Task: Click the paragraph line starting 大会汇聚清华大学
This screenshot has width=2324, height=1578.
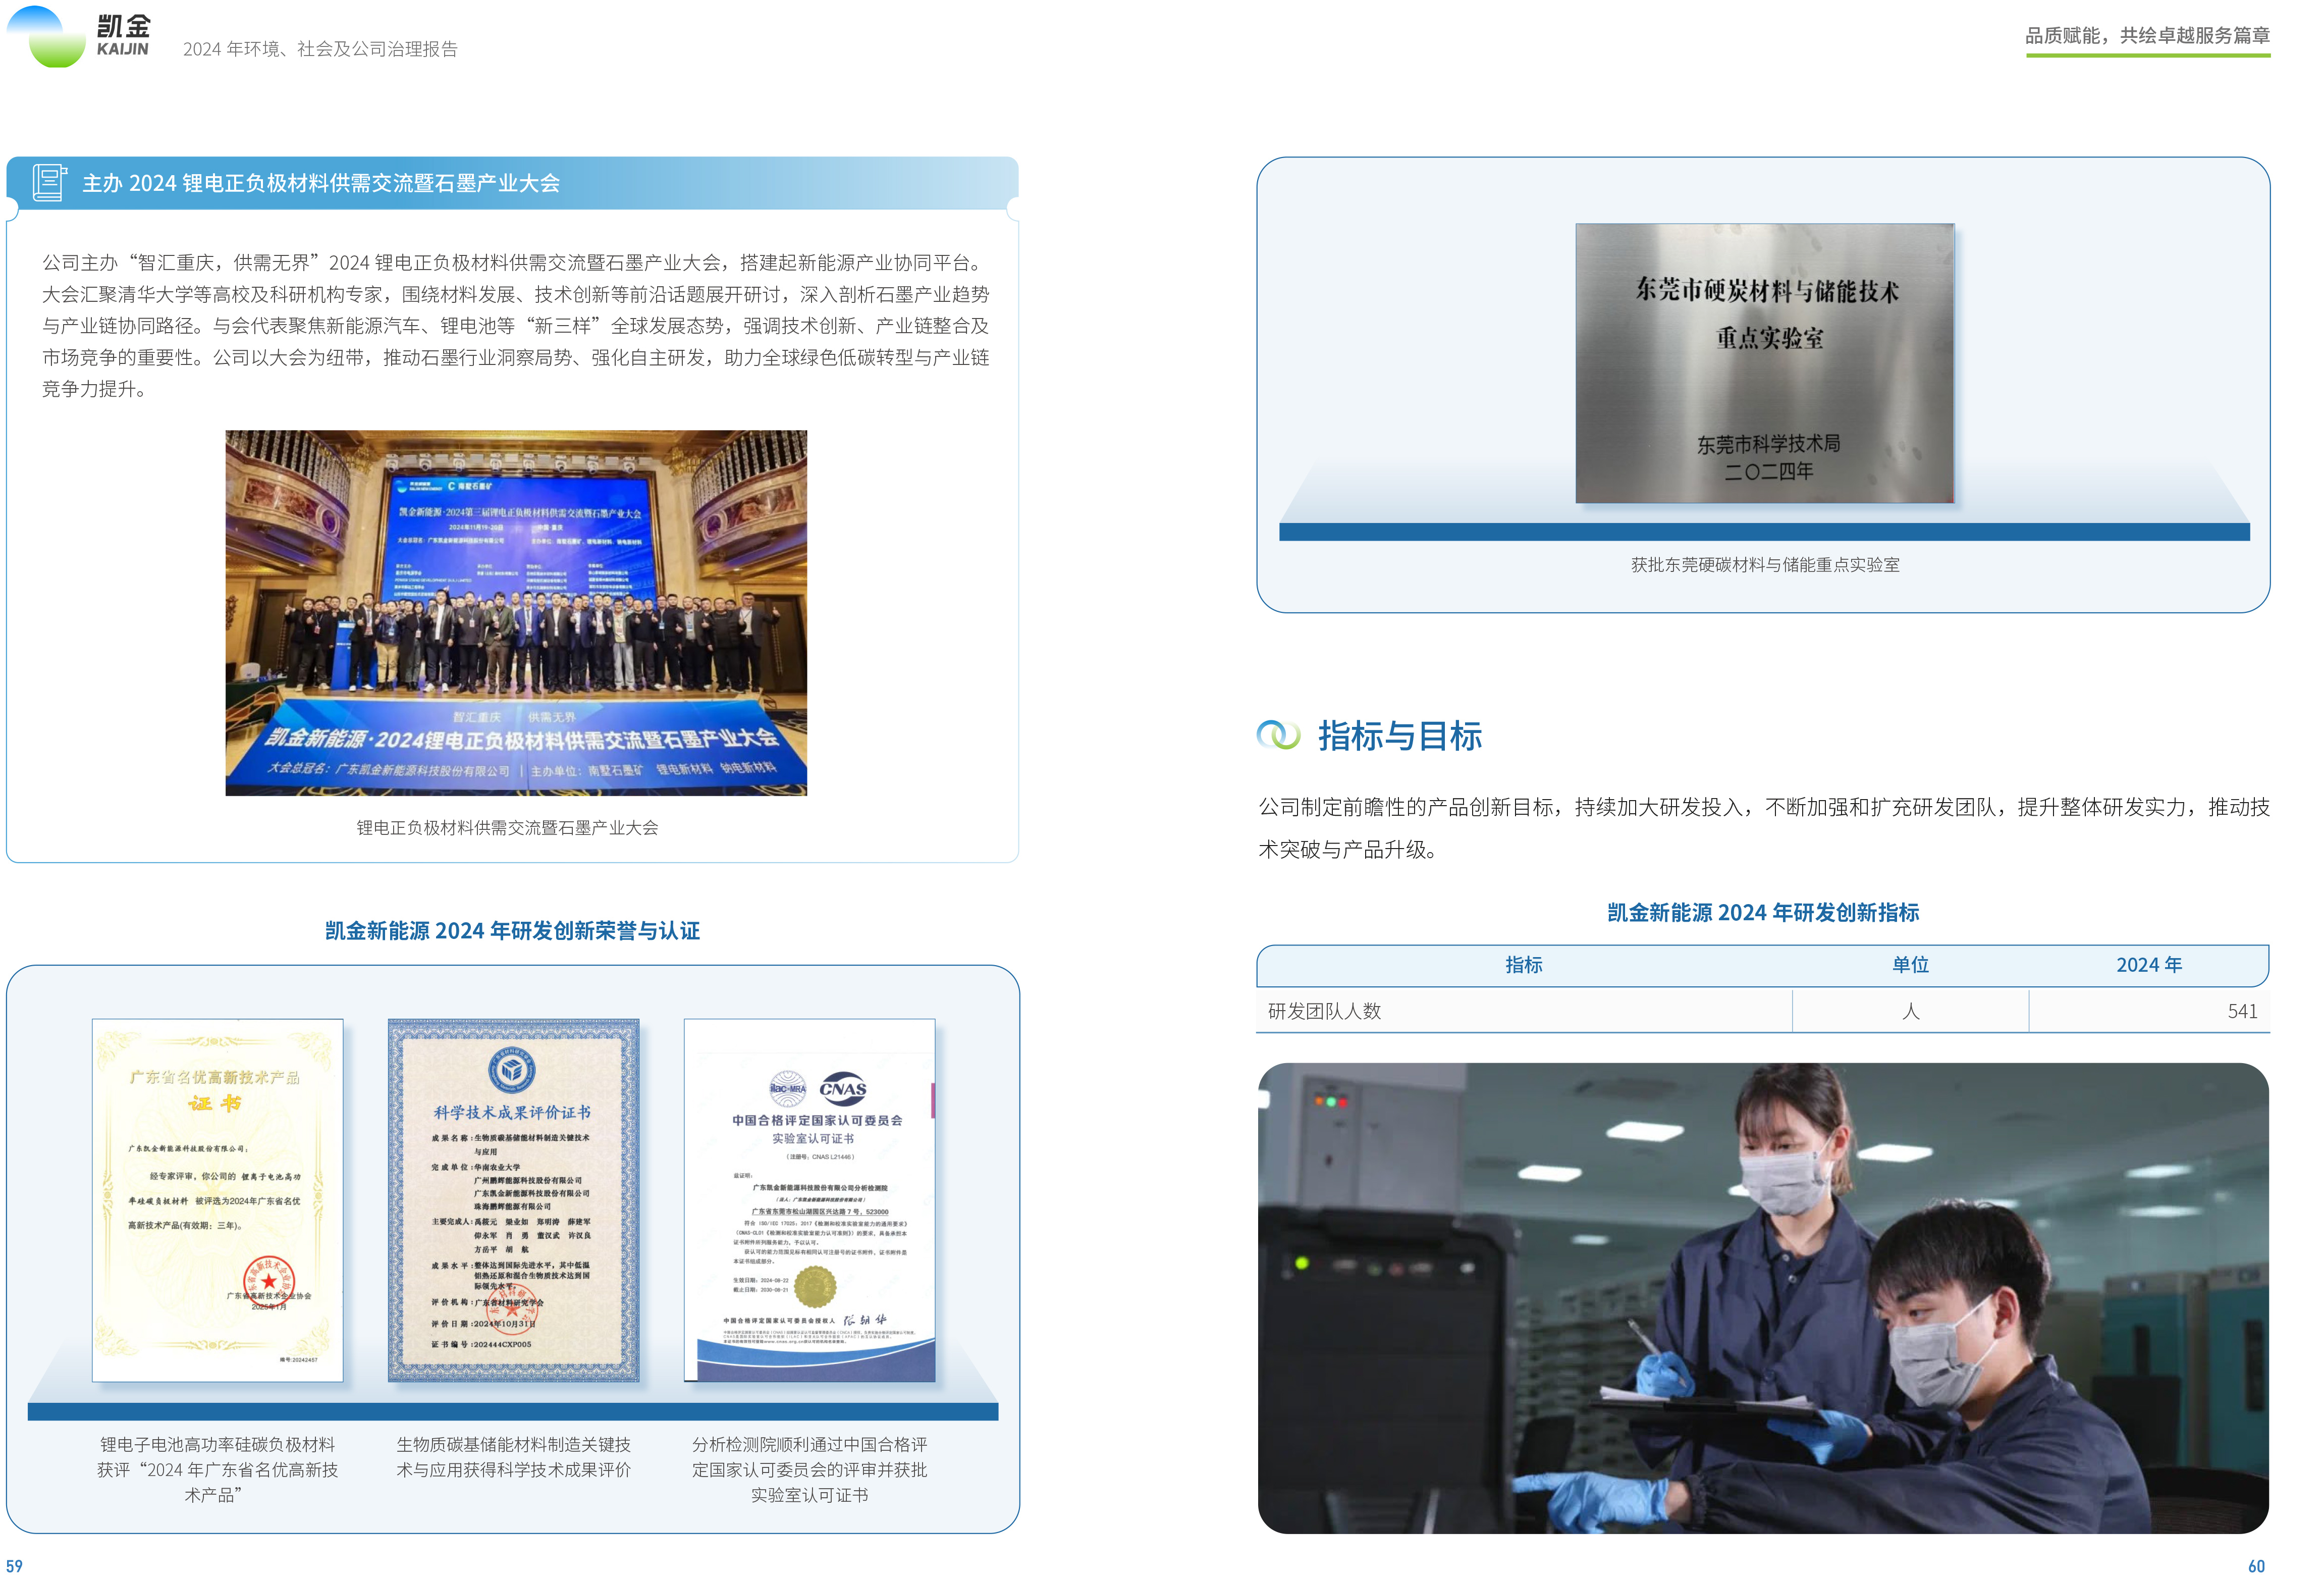Action: pyautogui.click(x=516, y=295)
